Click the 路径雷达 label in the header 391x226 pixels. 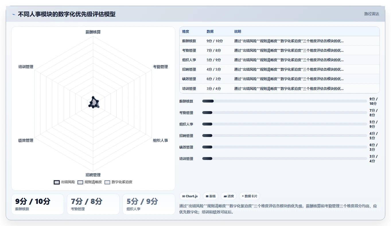coord(372,14)
